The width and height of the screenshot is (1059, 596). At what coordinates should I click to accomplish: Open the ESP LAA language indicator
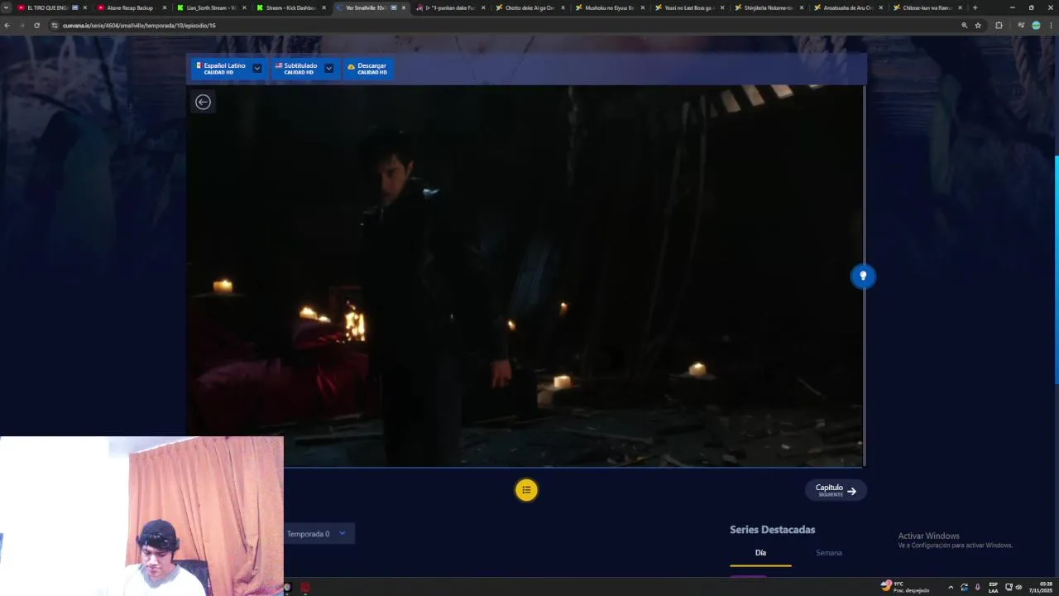pos(993,587)
